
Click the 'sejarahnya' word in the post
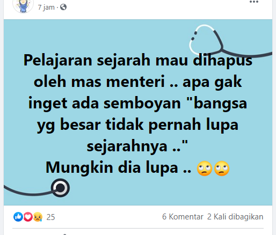point(127,146)
